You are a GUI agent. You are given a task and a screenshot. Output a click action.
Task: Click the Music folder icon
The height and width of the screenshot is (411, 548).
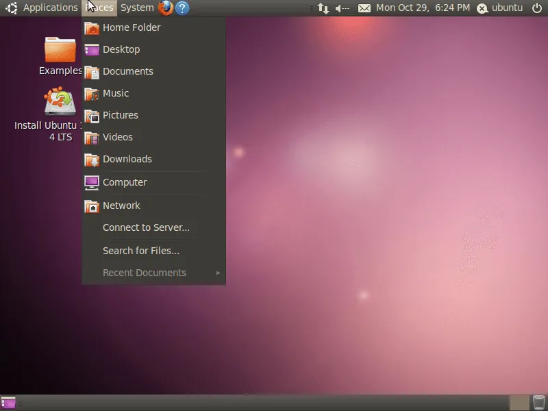92,94
